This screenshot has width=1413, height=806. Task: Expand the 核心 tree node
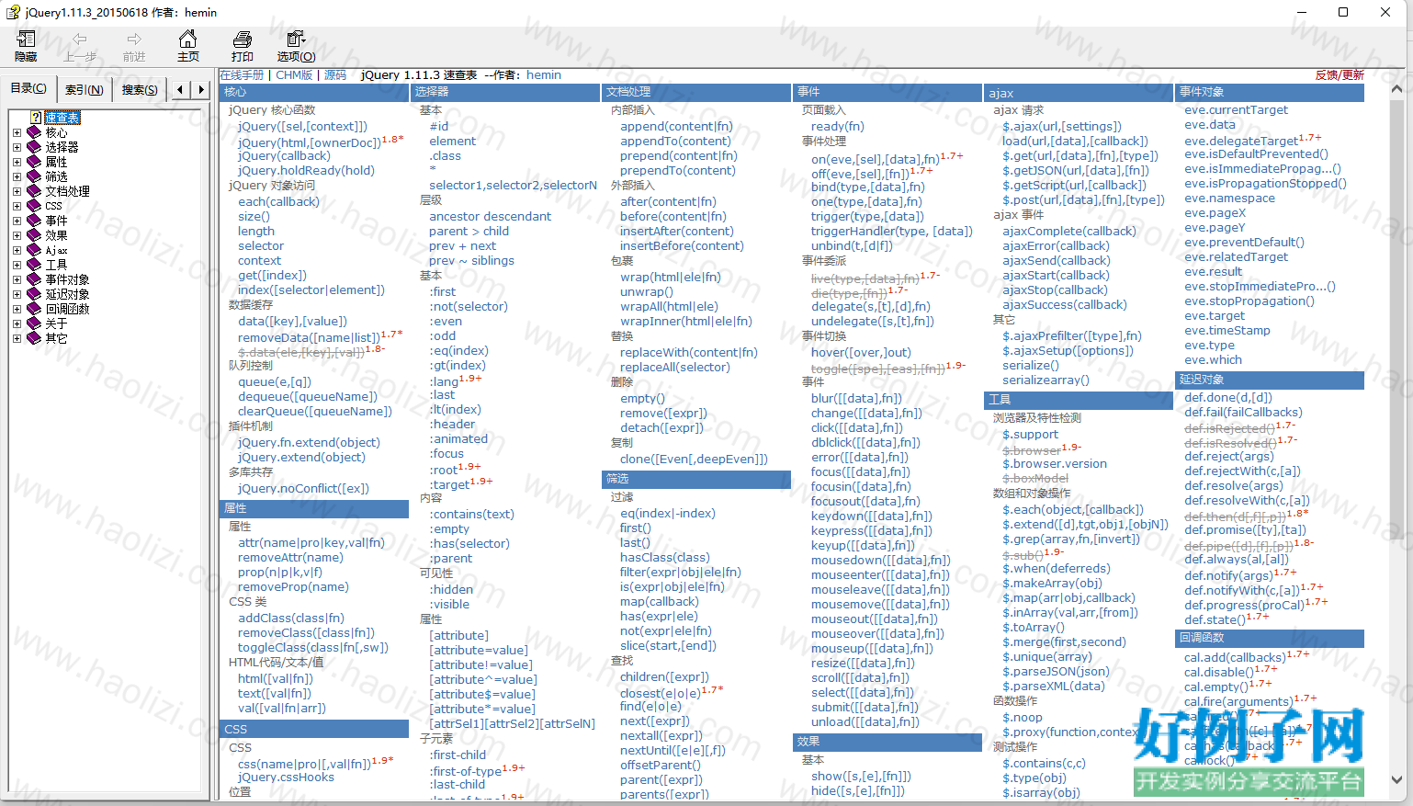pyautogui.click(x=17, y=132)
